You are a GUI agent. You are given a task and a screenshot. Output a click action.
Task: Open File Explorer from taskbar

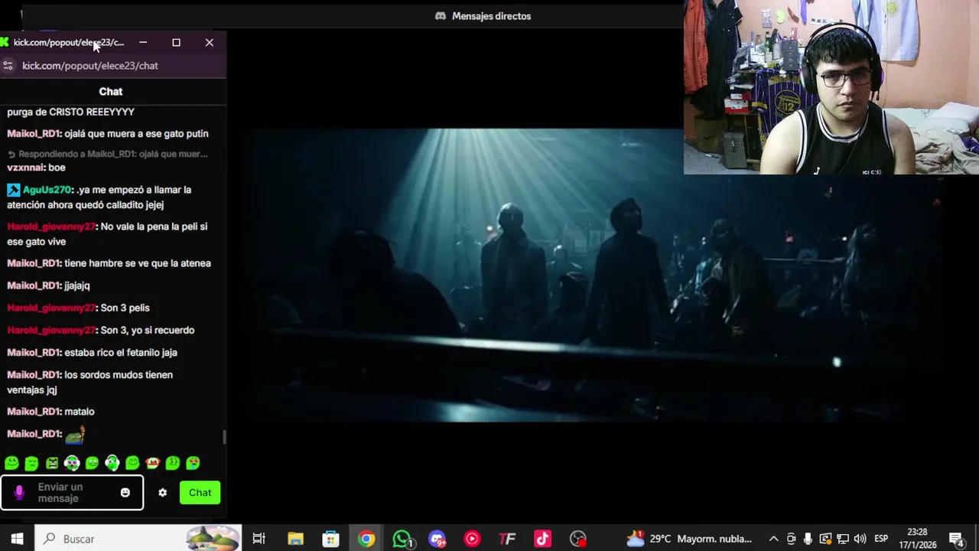click(295, 539)
